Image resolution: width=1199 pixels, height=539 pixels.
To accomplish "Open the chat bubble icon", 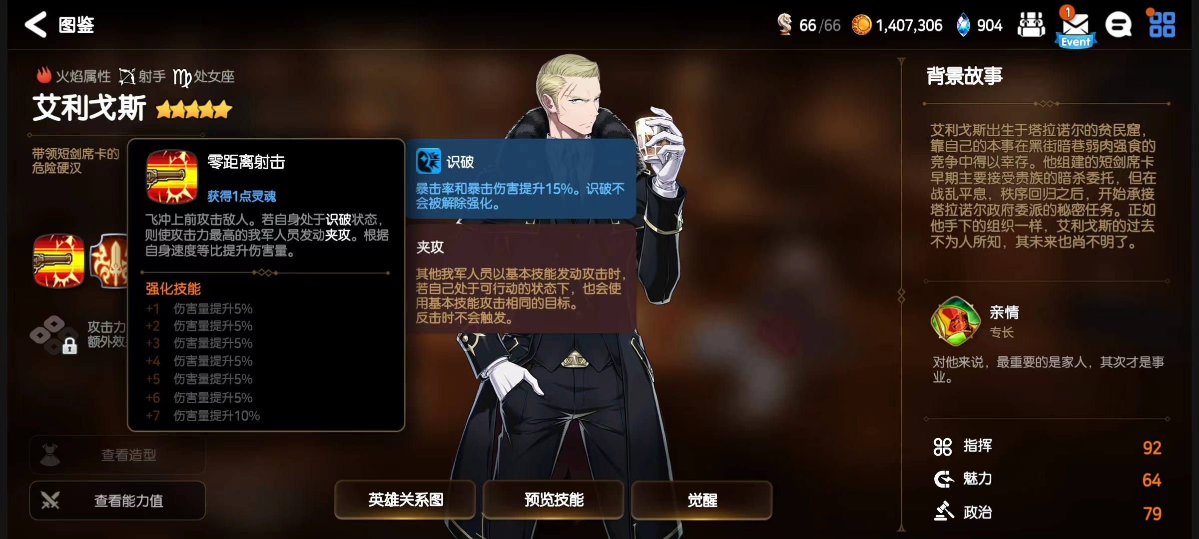I will tap(1118, 24).
